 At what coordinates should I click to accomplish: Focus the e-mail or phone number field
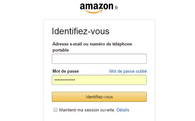click(99, 59)
